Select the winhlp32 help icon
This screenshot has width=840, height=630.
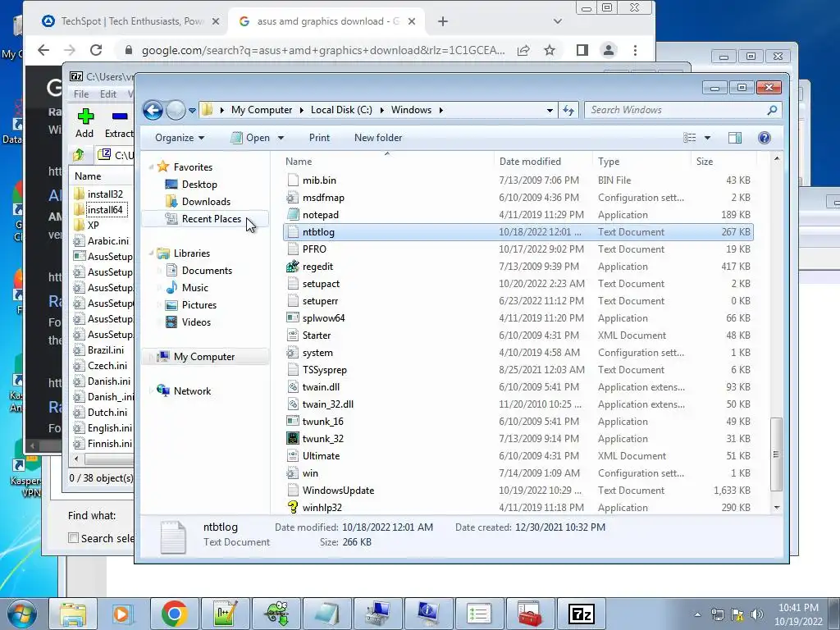(x=293, y=507)
